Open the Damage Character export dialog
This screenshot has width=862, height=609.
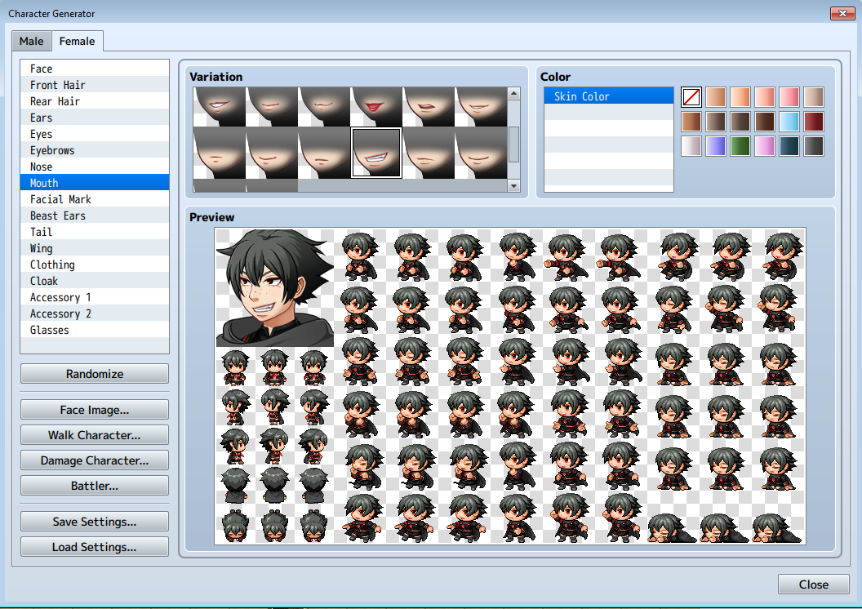(94, 460)
